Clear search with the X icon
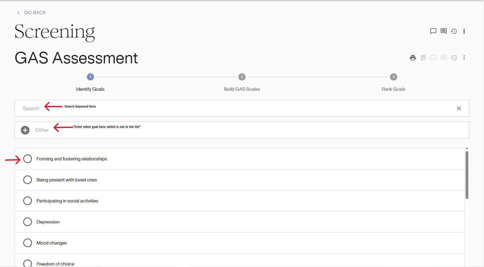This screenshot has height=267, width=484. (459, 108)
